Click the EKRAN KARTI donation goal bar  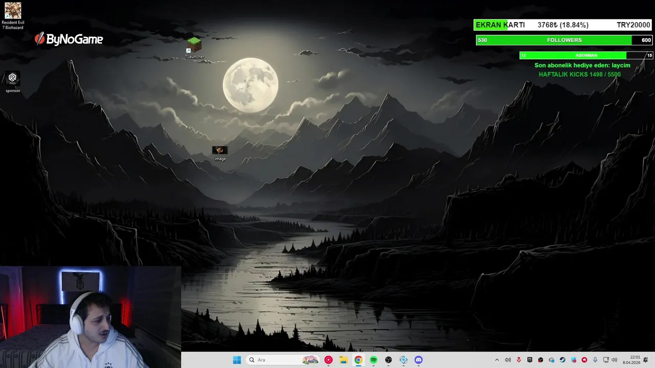click(563, 25)
